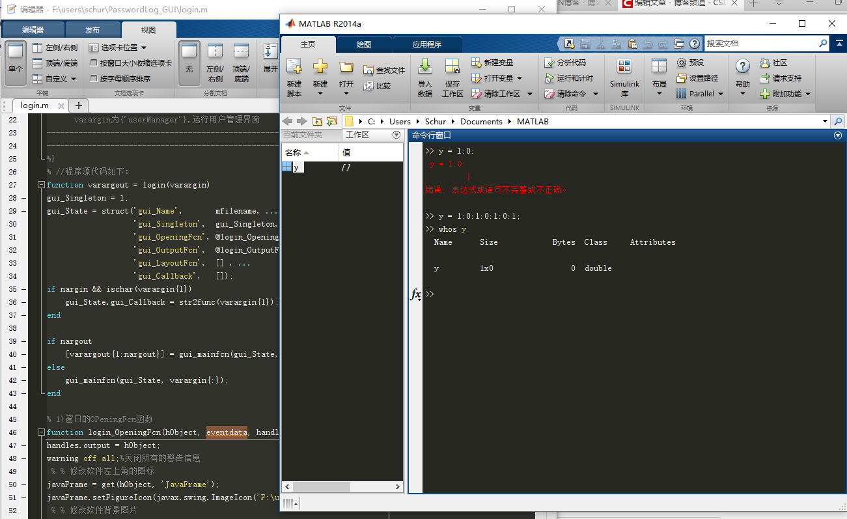Enable 按字母顺序排序 checkbox
847x519 pixels.
coord(94,79)
